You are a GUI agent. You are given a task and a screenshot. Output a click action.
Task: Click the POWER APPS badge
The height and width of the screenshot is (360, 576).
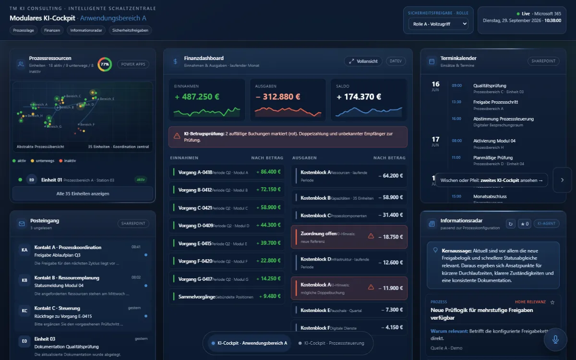coord(133,64)
